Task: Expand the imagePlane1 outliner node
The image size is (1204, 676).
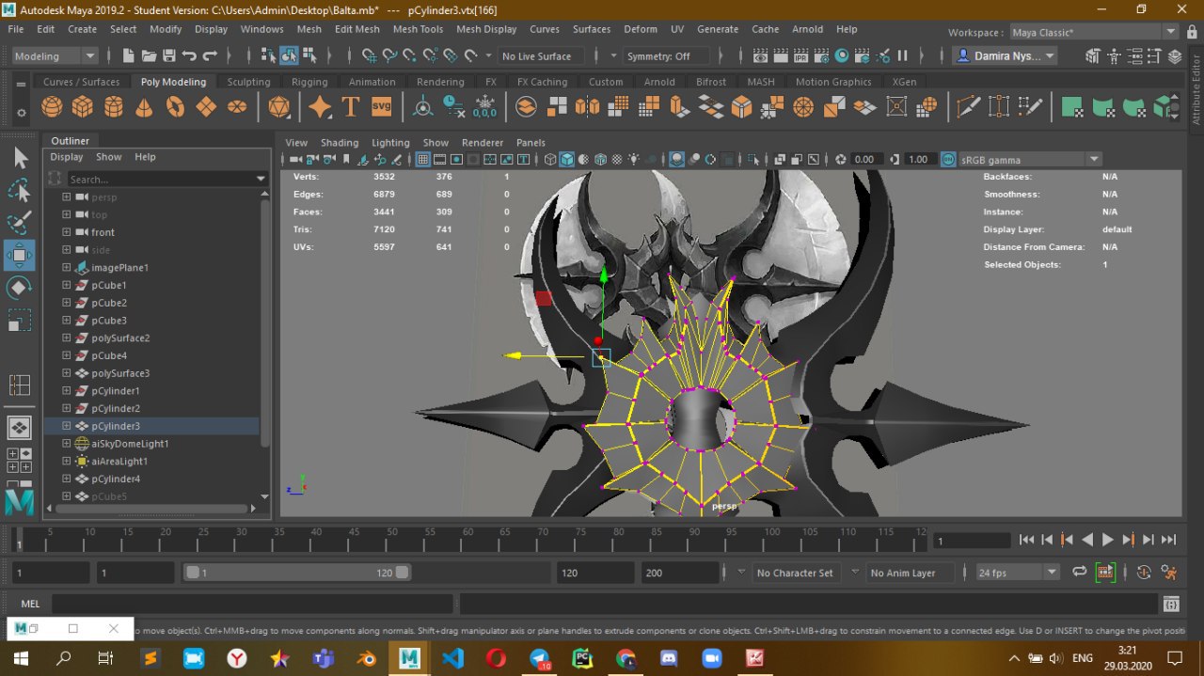Action: point(67,268)
